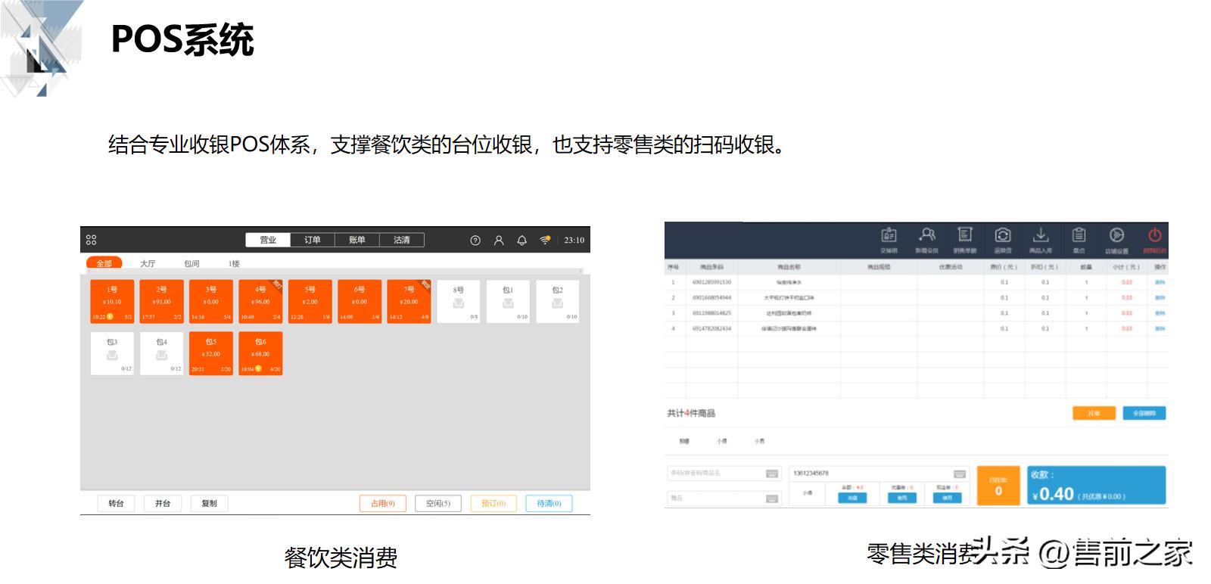Click the orange hold-order button

coord(1094,413)
